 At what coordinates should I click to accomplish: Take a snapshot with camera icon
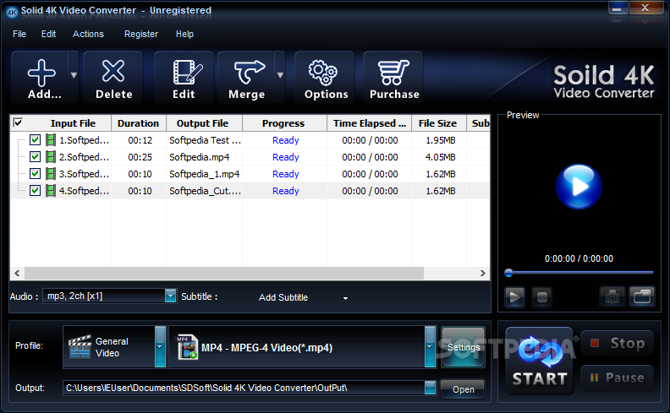click(612, 296)
